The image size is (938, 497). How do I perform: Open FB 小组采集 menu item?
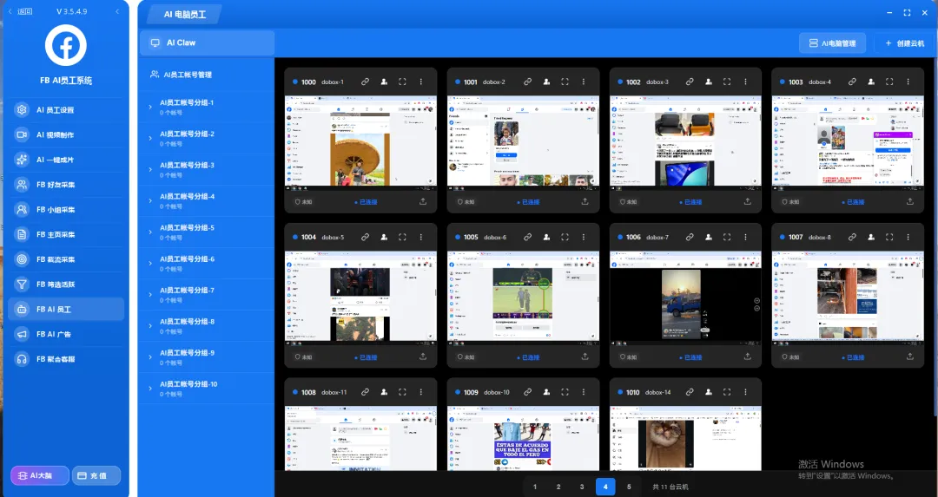66,210
